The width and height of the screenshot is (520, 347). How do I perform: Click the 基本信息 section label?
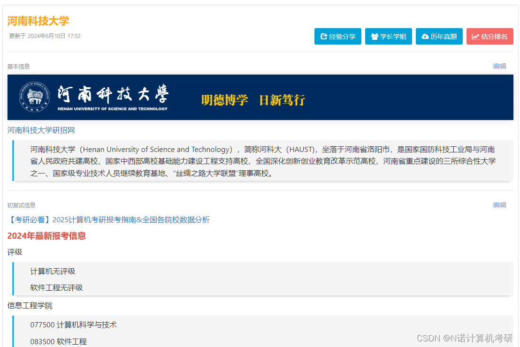19,66
